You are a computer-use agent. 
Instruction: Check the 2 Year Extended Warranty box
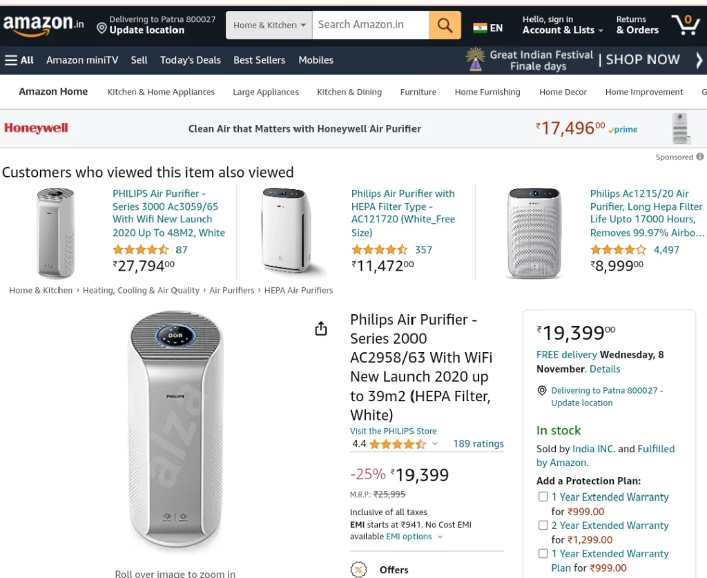pyautogui.click(x=543, y=525)
